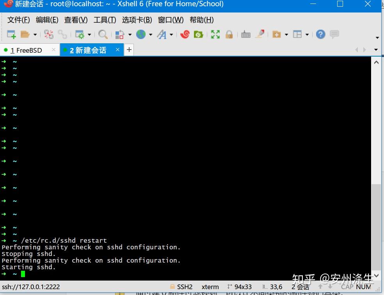Image resolution: width=384 pixels, height=295 pixels.
Task: Create a new session with the new session icon
Action: point(10,34)
